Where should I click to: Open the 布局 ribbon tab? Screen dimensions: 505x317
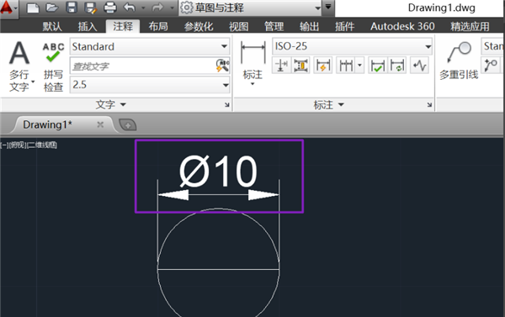pyautogui.click(x=158, y=26)
